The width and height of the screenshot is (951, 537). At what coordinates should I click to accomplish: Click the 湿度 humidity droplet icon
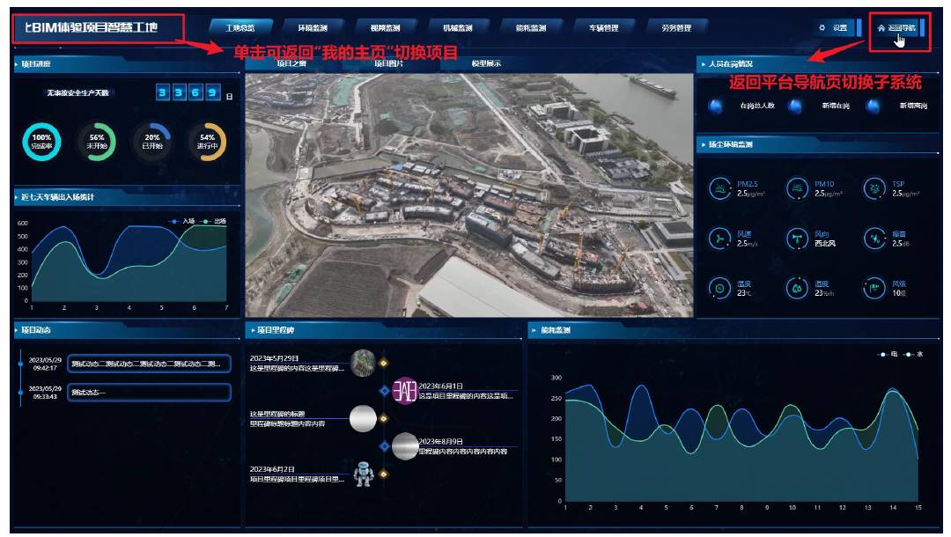click(797, 288)
